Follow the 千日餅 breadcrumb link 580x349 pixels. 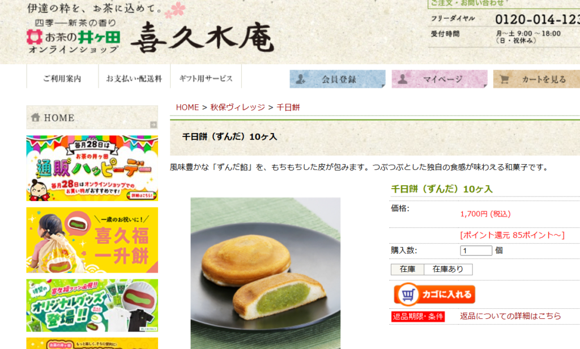[x=288, y=107]
